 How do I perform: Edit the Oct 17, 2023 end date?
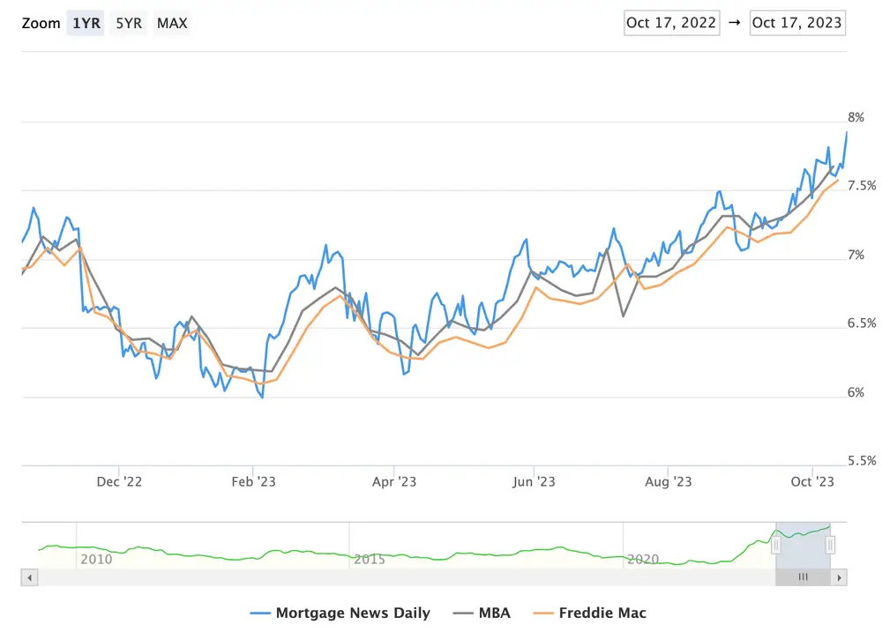click(x=797, y=23)
